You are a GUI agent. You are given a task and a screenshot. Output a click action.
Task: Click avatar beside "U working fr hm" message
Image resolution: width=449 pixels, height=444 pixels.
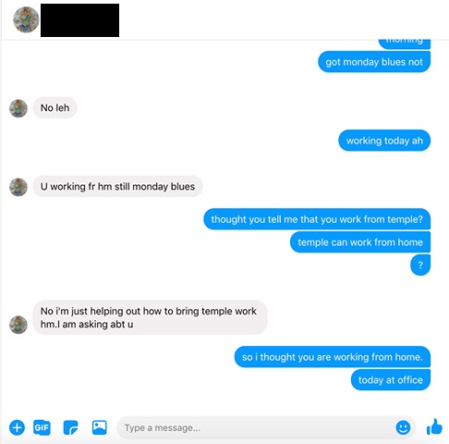click(18, 187)
